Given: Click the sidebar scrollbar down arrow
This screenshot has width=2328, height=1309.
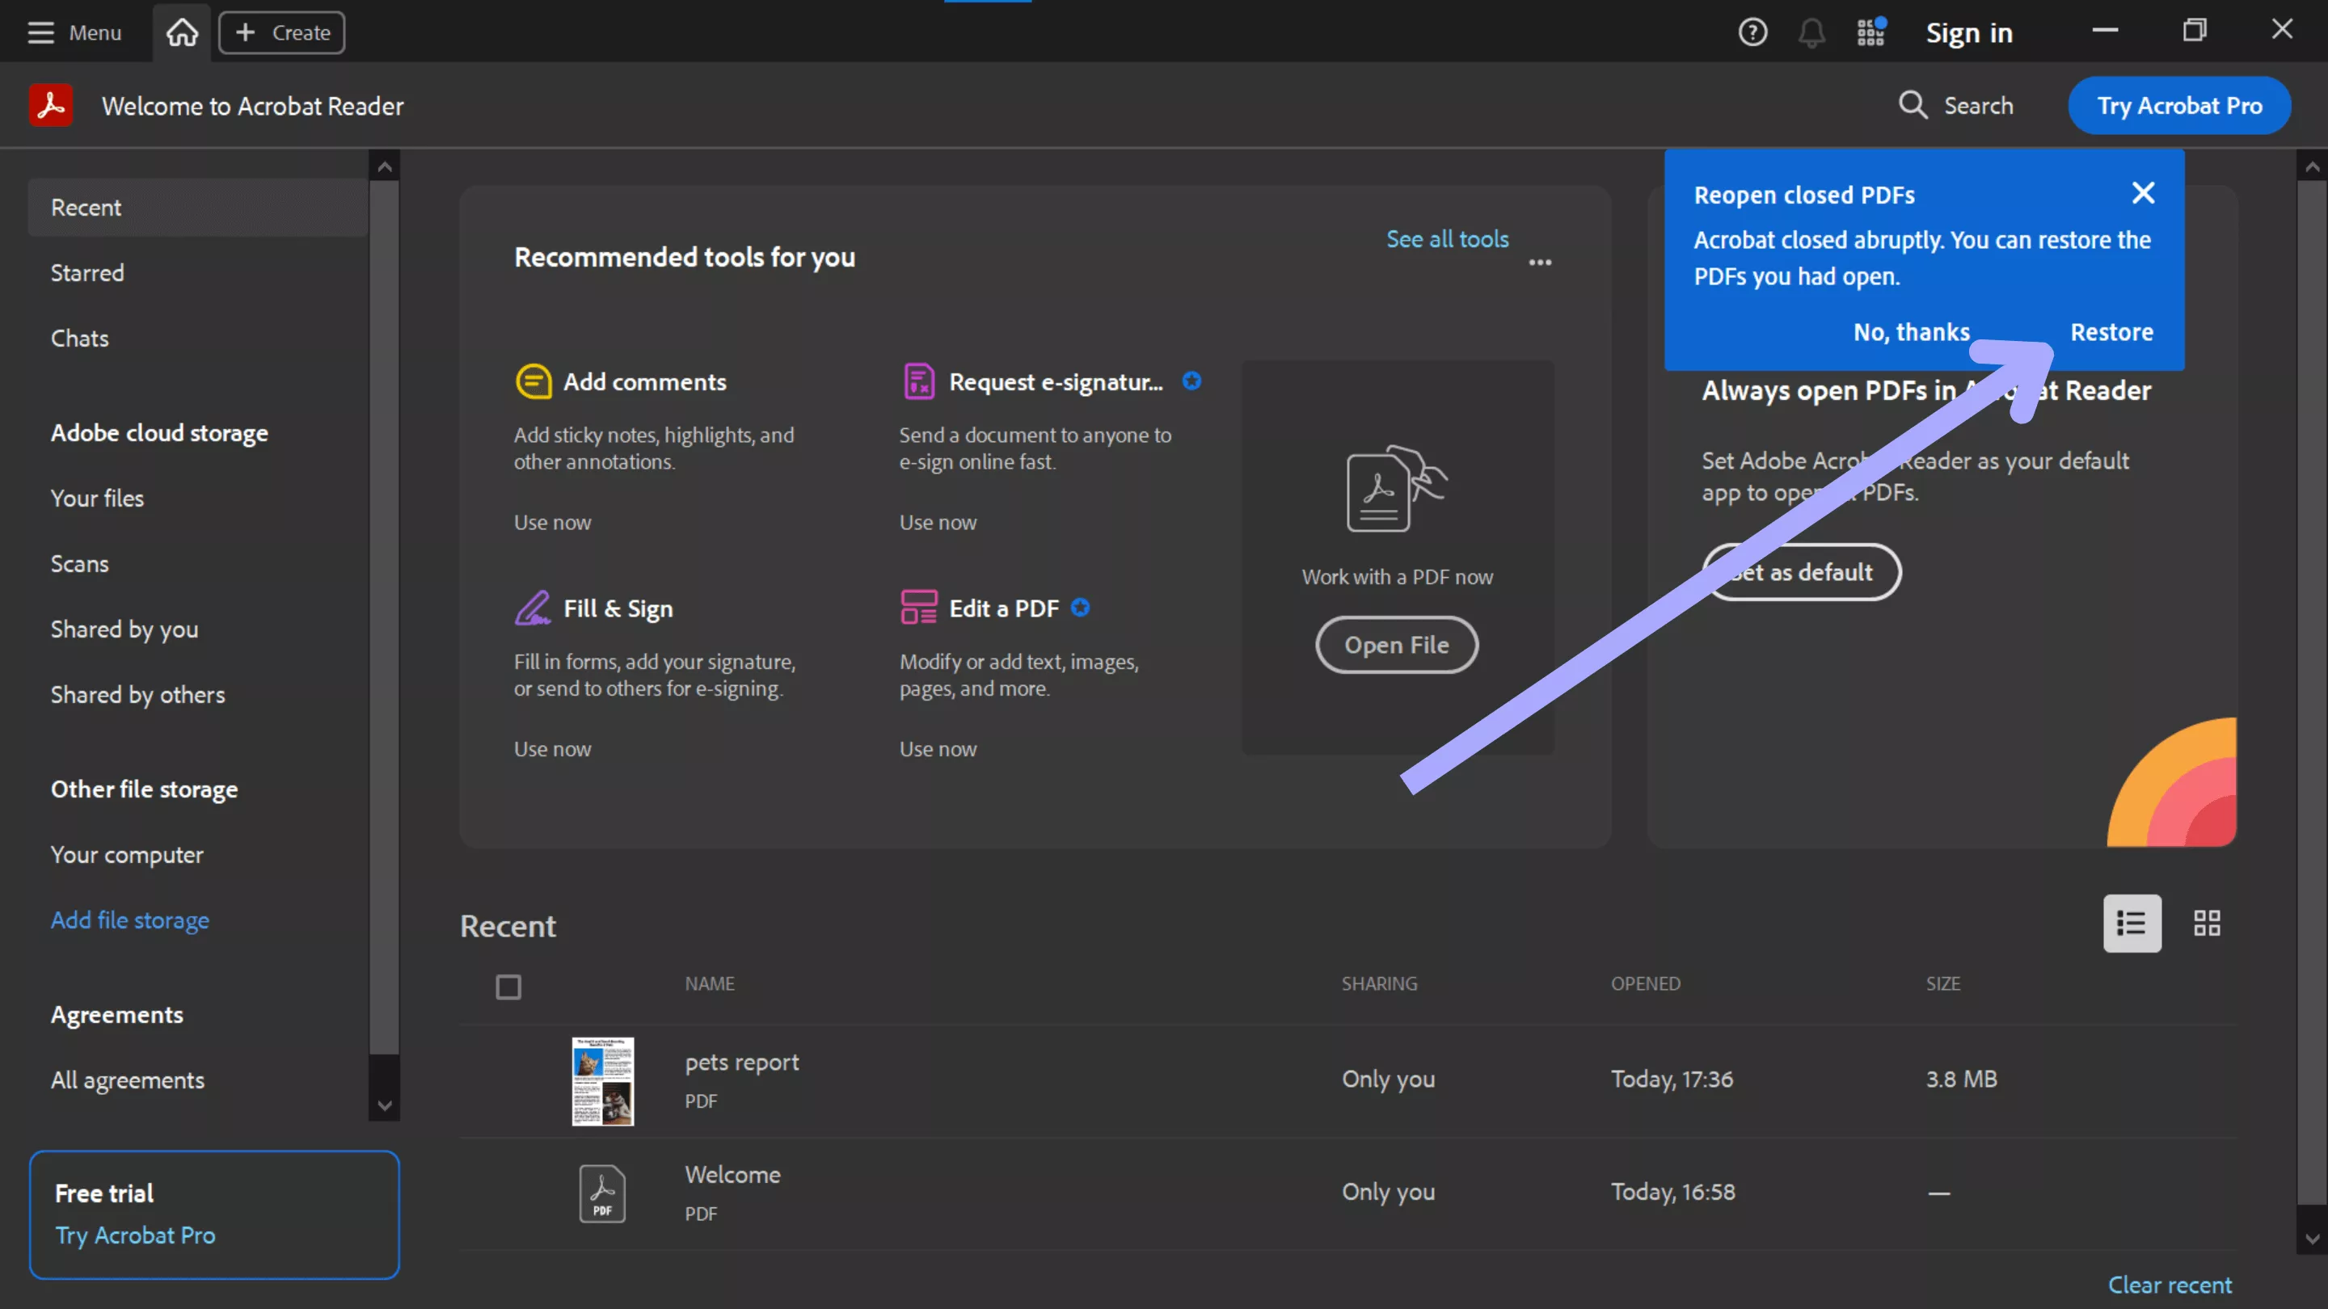Looking at the screenshot, I should [384, 1105].
